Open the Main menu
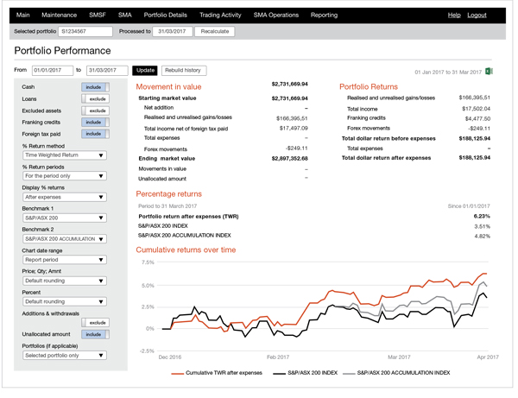The width and height of the screenshot is (518, 398). point(22,16)
